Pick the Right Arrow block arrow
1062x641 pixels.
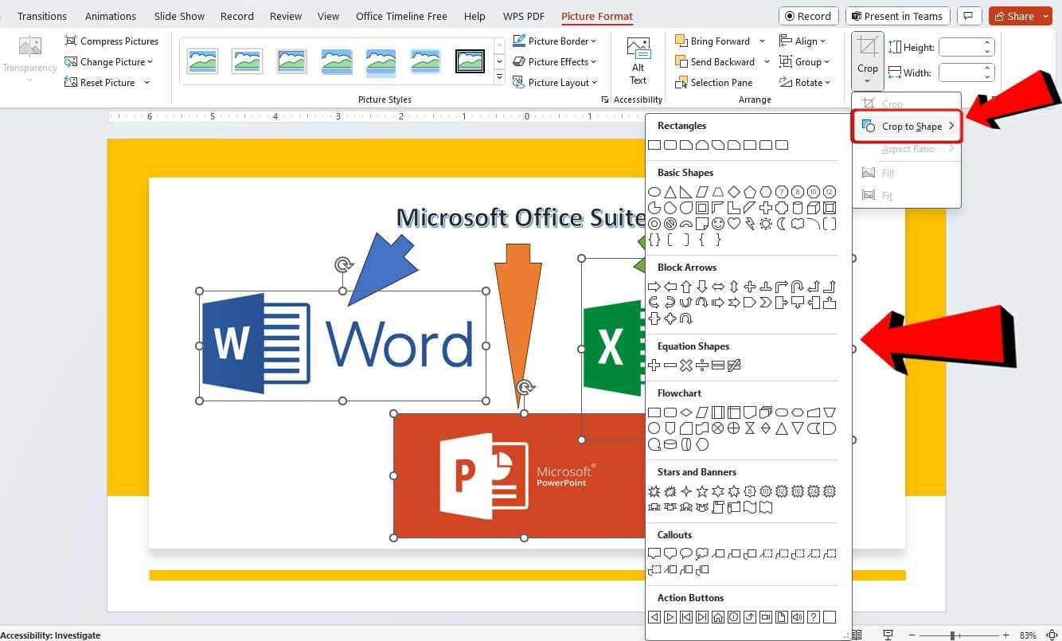point(654,287)
